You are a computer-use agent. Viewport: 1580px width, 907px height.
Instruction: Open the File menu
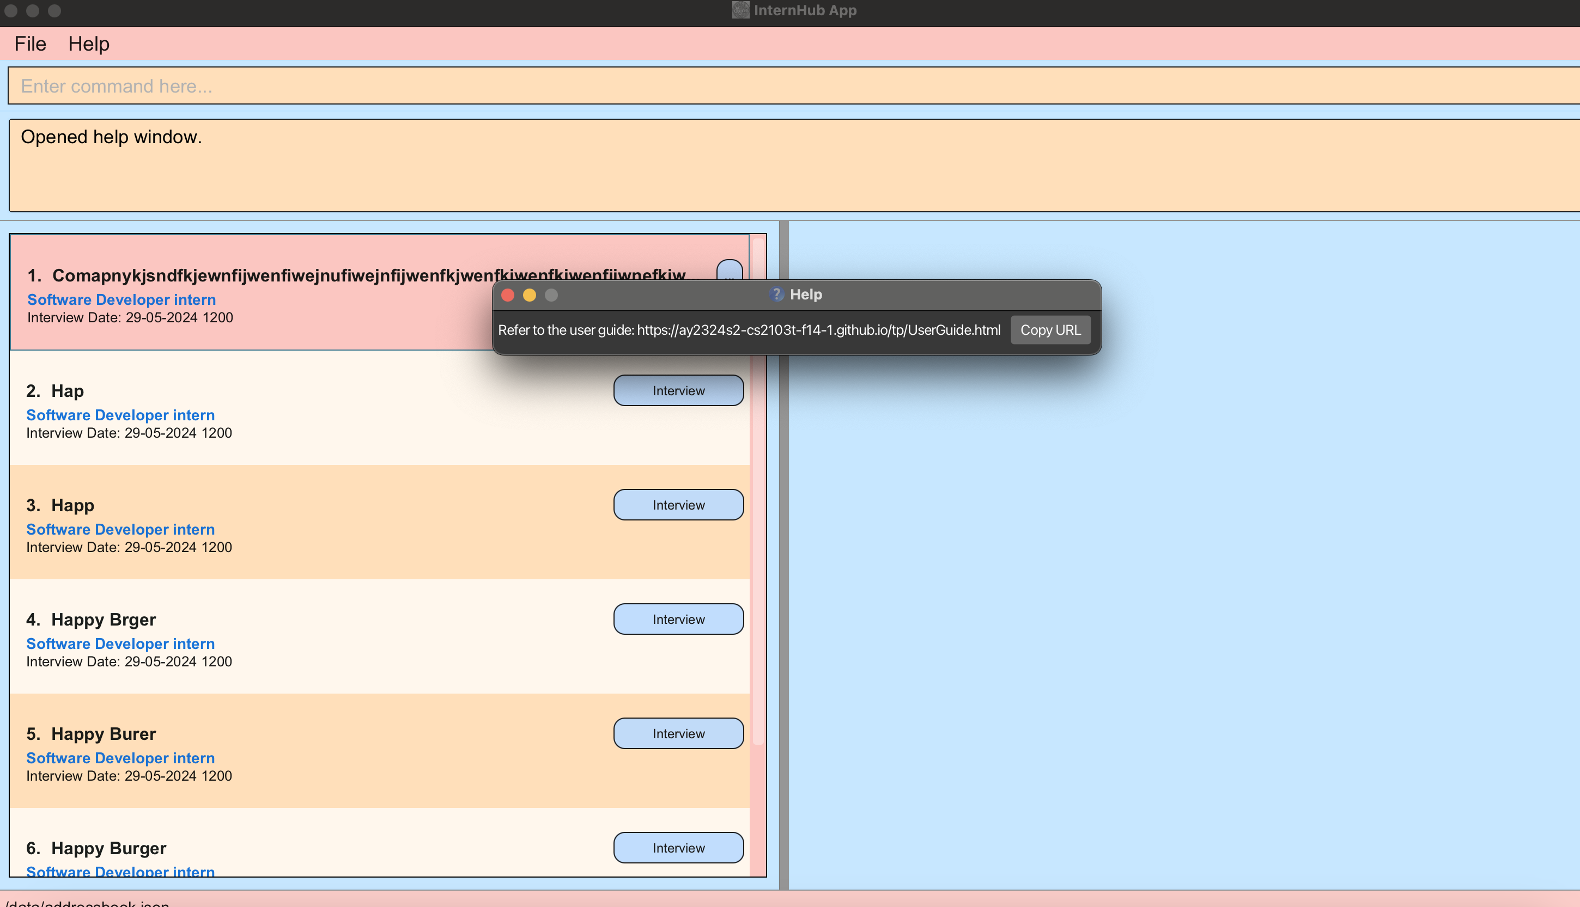pyautogui.click(x=30, y=44)
